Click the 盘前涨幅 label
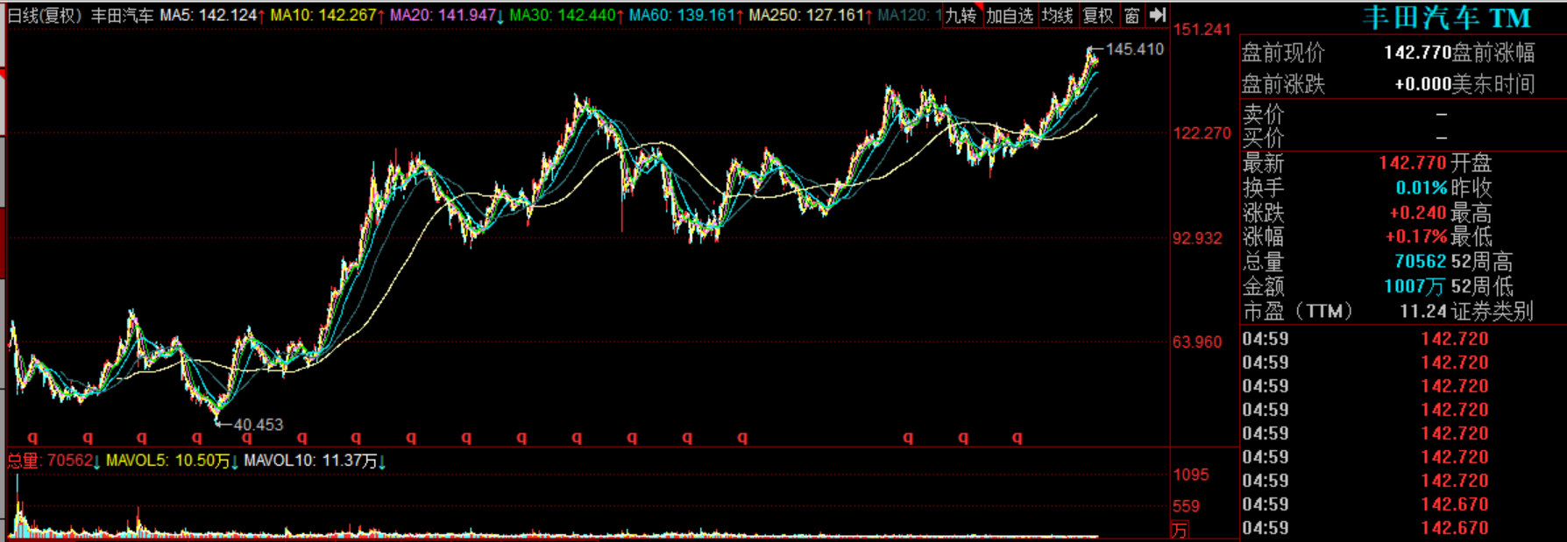This screenshot has height=542, width=1567. pos(1494,53)
